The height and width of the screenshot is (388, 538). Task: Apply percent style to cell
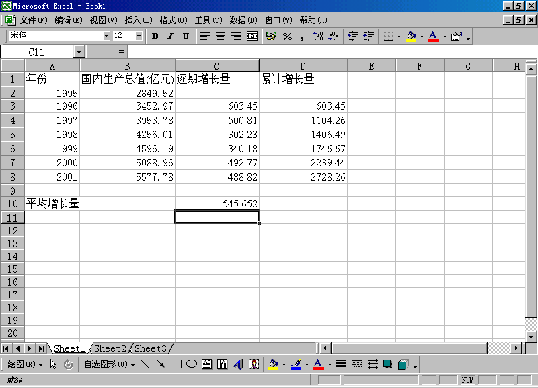point(287,36)
